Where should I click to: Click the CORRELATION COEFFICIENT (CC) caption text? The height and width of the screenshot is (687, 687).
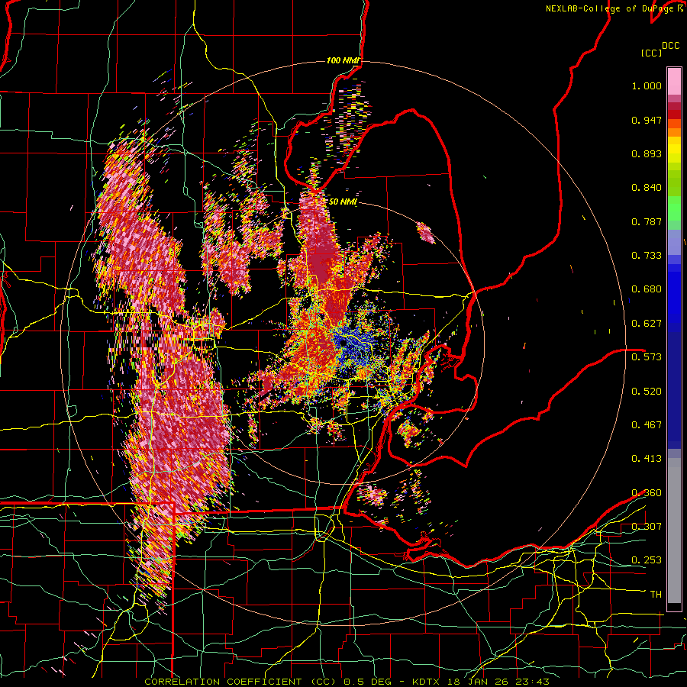[x=240, y=682]
